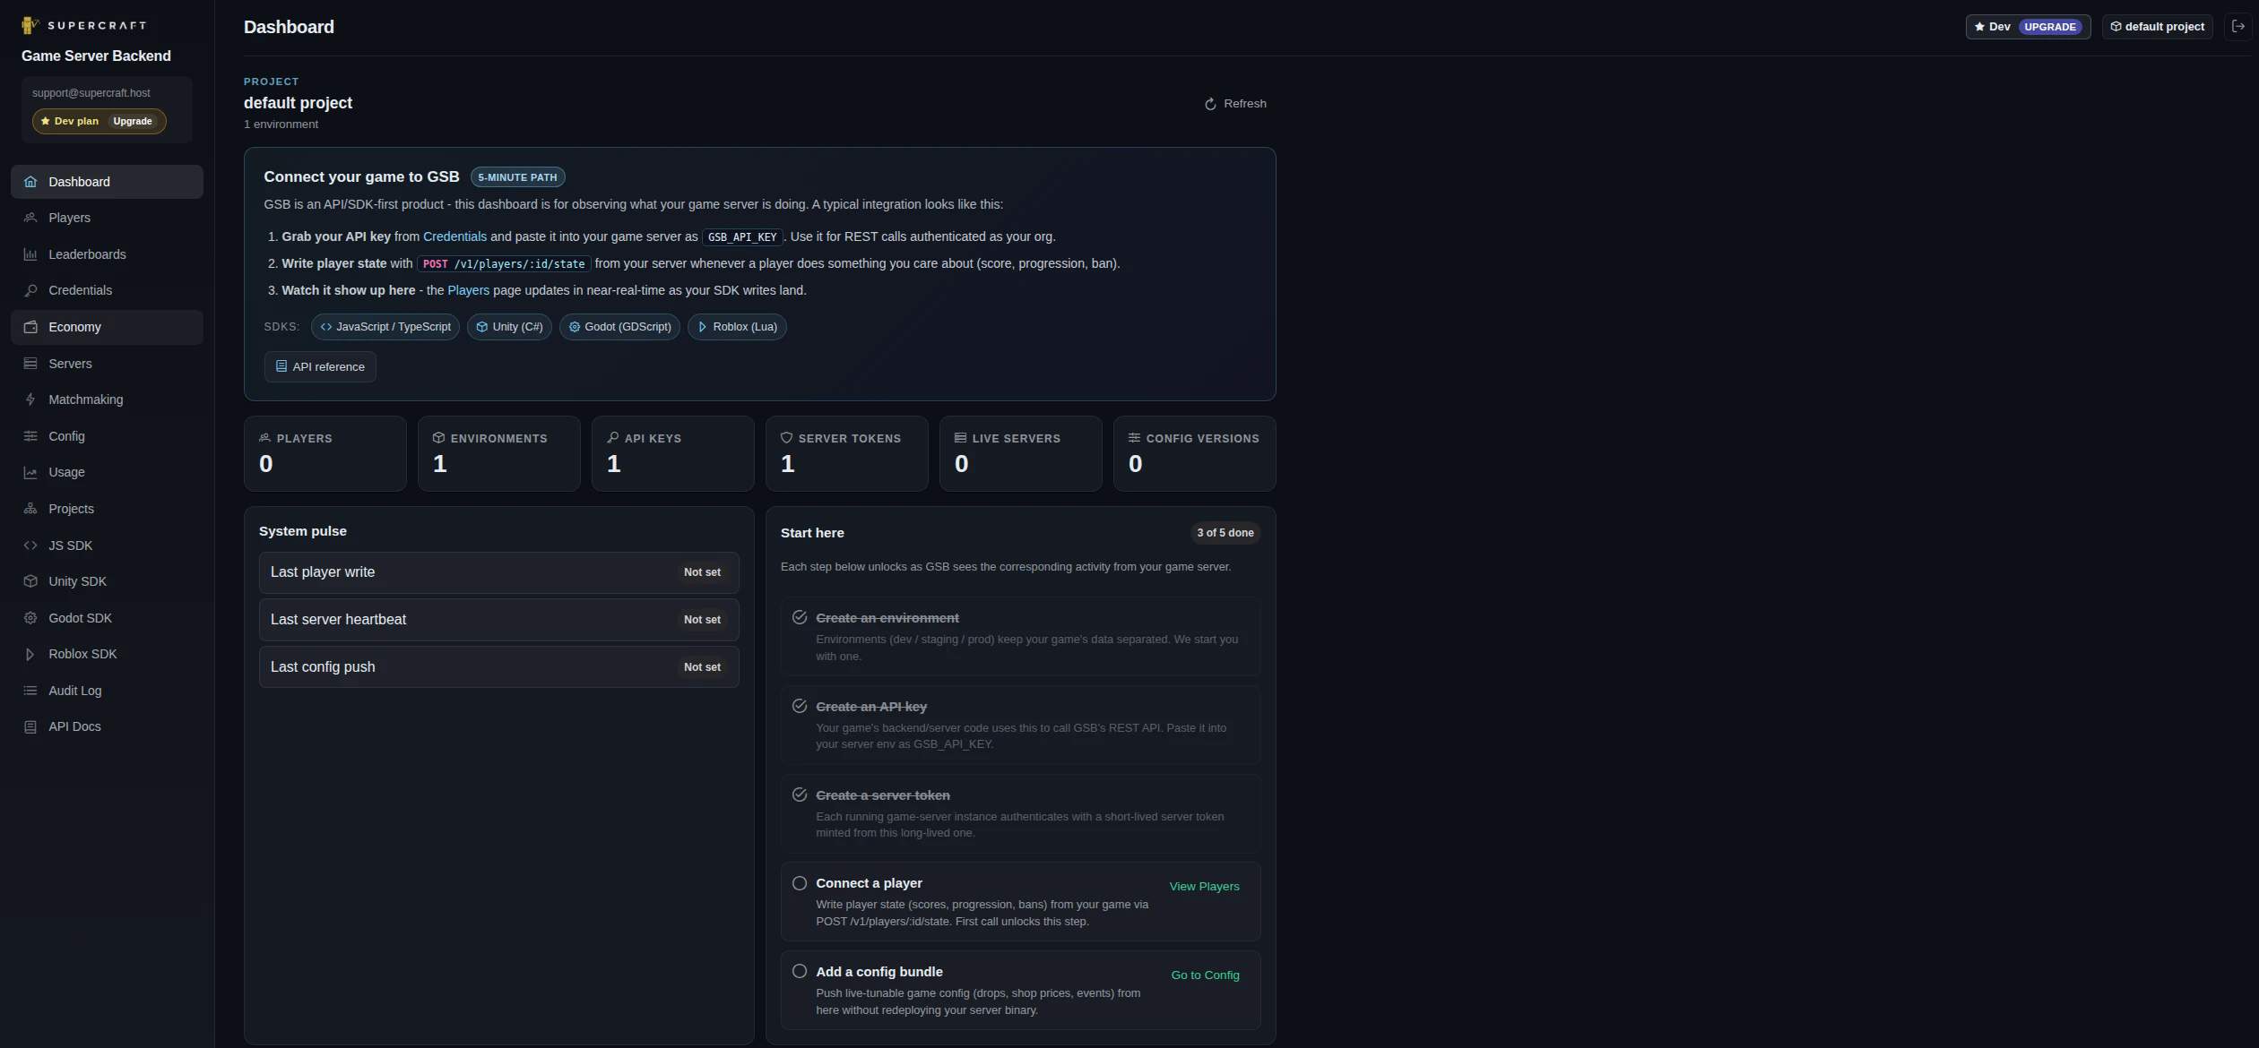Follow the Credentials link in step one
This screenshot has height=1048, width=2259.
click(454, 236)
